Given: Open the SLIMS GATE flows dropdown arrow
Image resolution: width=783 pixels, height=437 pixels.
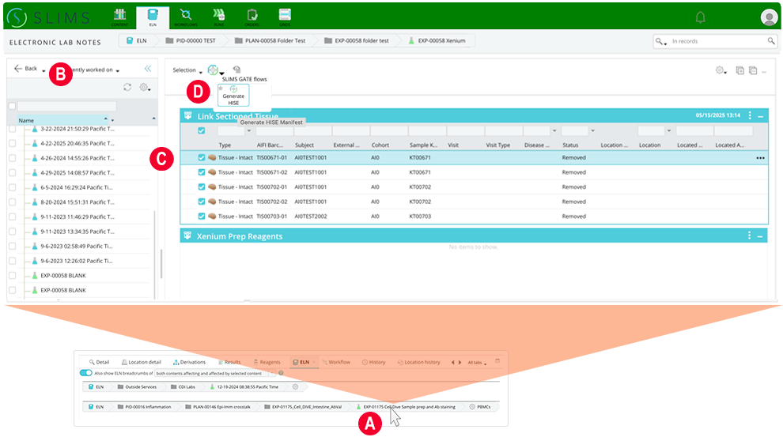Looking at the screenshot, I should 222,73.
